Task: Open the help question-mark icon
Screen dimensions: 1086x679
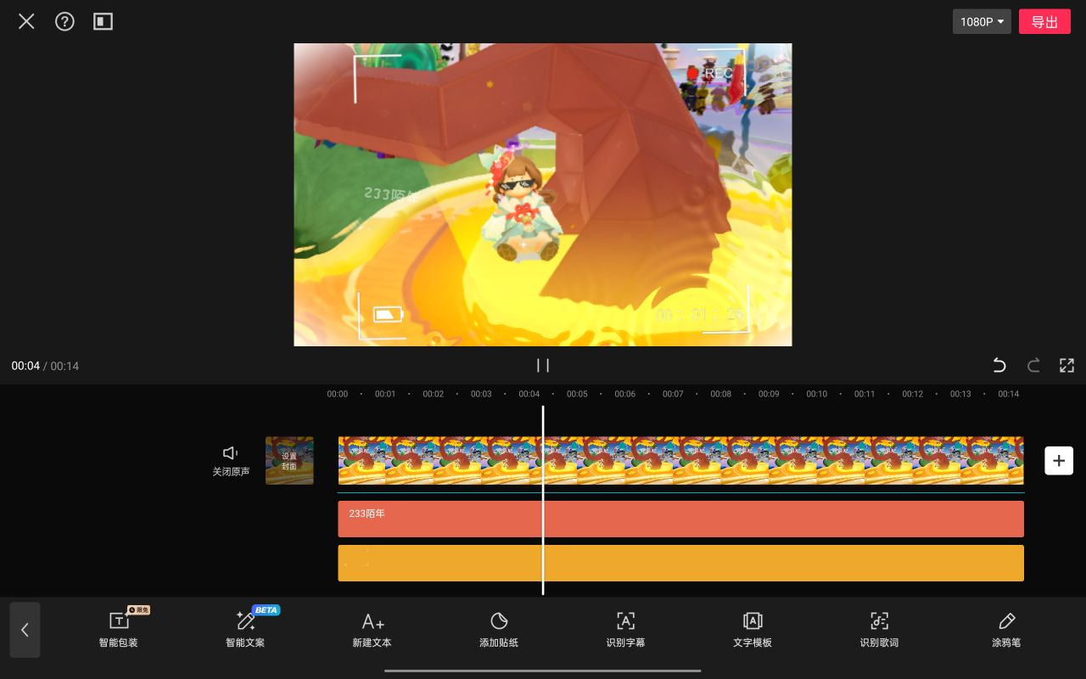Action: coord(64,21)
